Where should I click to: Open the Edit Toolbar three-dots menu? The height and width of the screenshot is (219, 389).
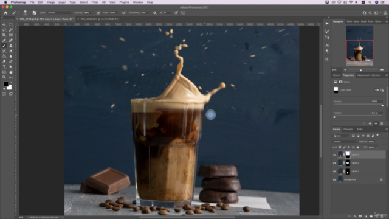11,77
